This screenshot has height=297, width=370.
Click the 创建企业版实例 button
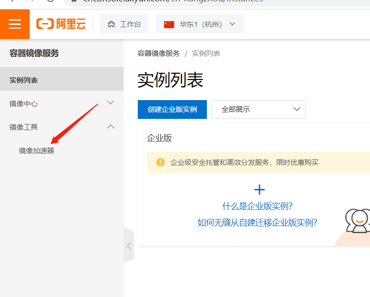coord(172,109)
